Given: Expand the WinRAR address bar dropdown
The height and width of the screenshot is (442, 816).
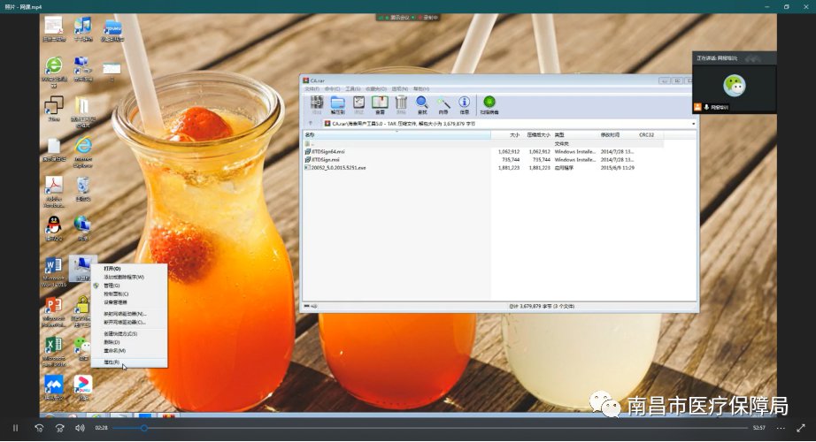Looking at the screenshot, I should (692, 124).
